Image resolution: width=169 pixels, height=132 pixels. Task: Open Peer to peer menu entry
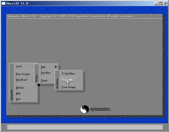point(23,74)
